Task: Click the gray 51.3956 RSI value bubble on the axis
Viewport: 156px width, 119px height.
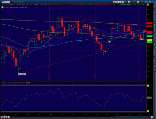Action: pos(149,98)
